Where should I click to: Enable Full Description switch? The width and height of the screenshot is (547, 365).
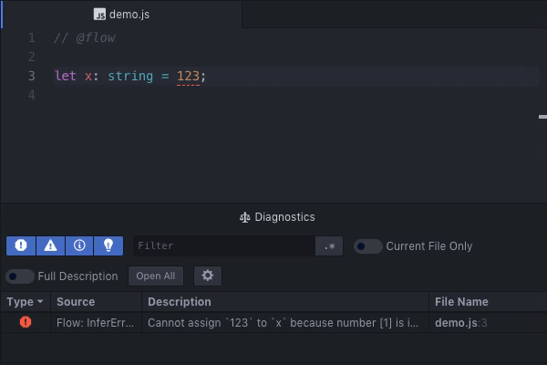[x=20, y=276]
